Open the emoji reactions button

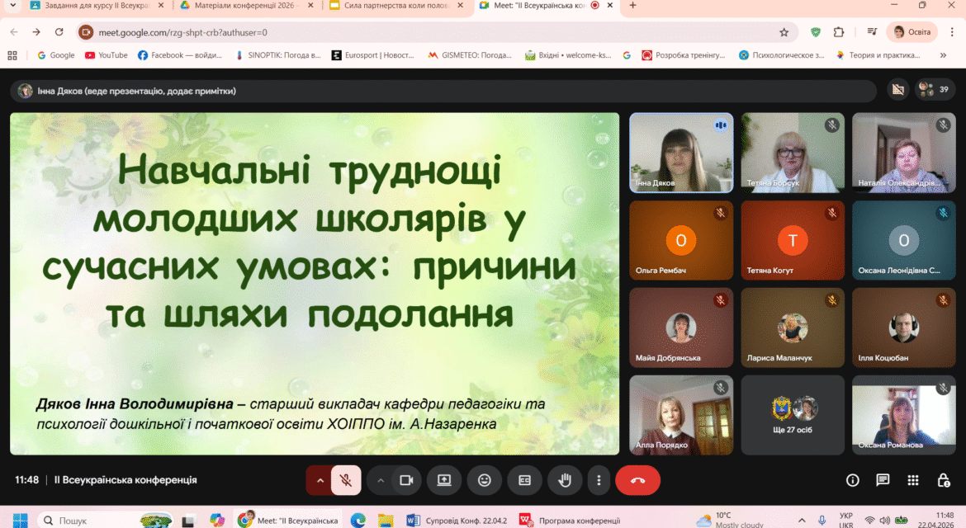[484, 481]
